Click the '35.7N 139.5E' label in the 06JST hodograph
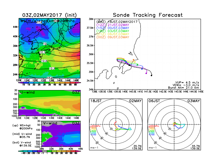 (195, 147)
